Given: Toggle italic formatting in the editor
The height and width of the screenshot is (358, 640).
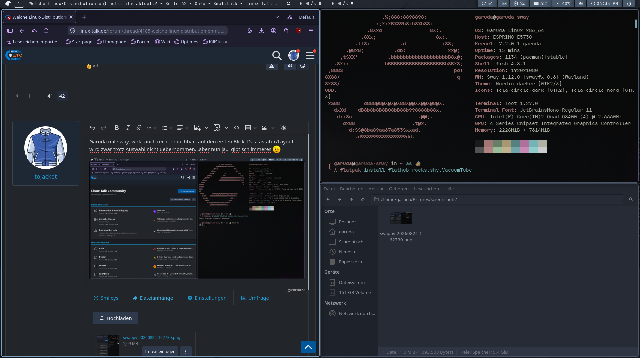Looking at the screenshot, I should point(128,128).
